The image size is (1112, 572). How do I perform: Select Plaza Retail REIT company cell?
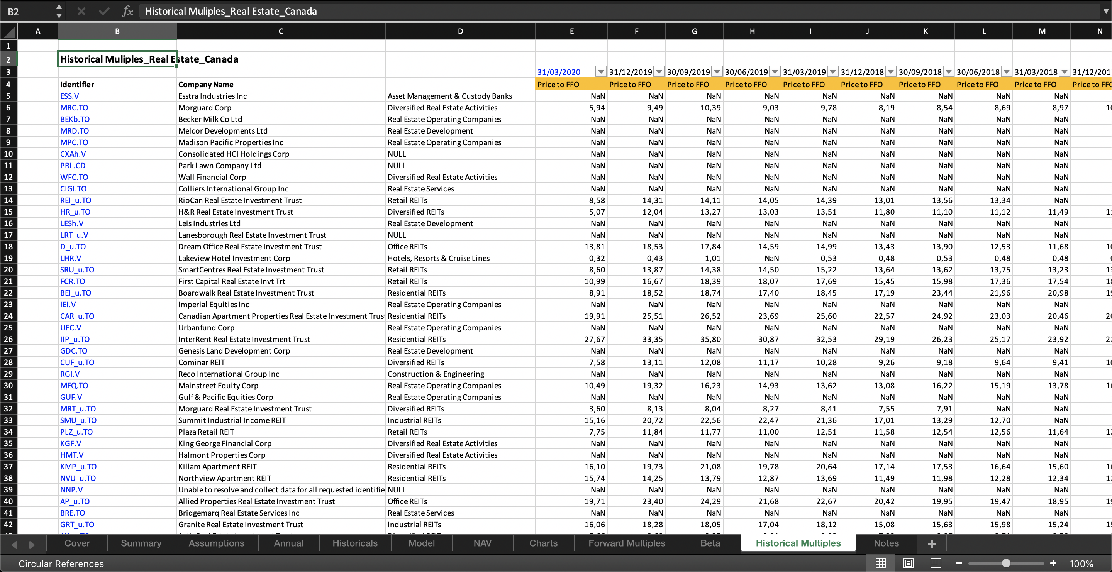[281, 432]
